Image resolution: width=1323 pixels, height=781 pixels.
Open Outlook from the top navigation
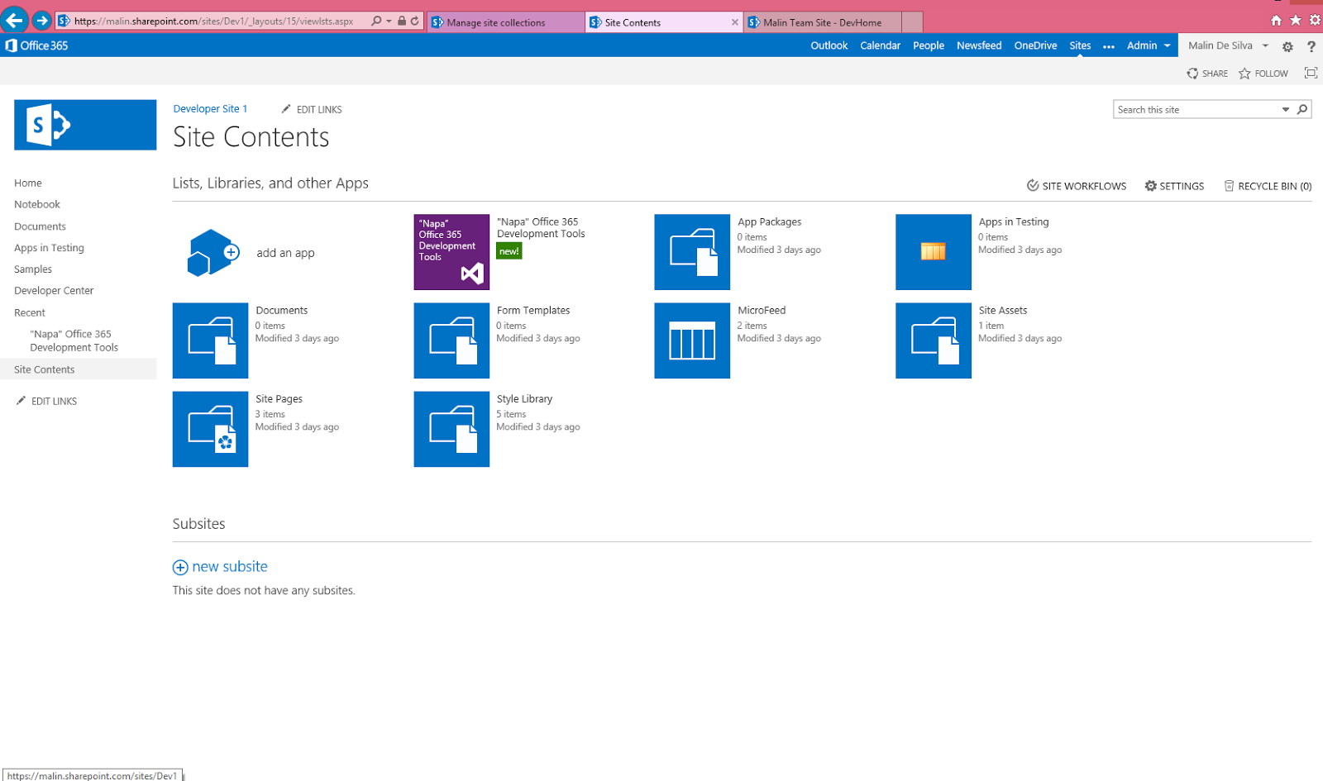pos(829,45)
